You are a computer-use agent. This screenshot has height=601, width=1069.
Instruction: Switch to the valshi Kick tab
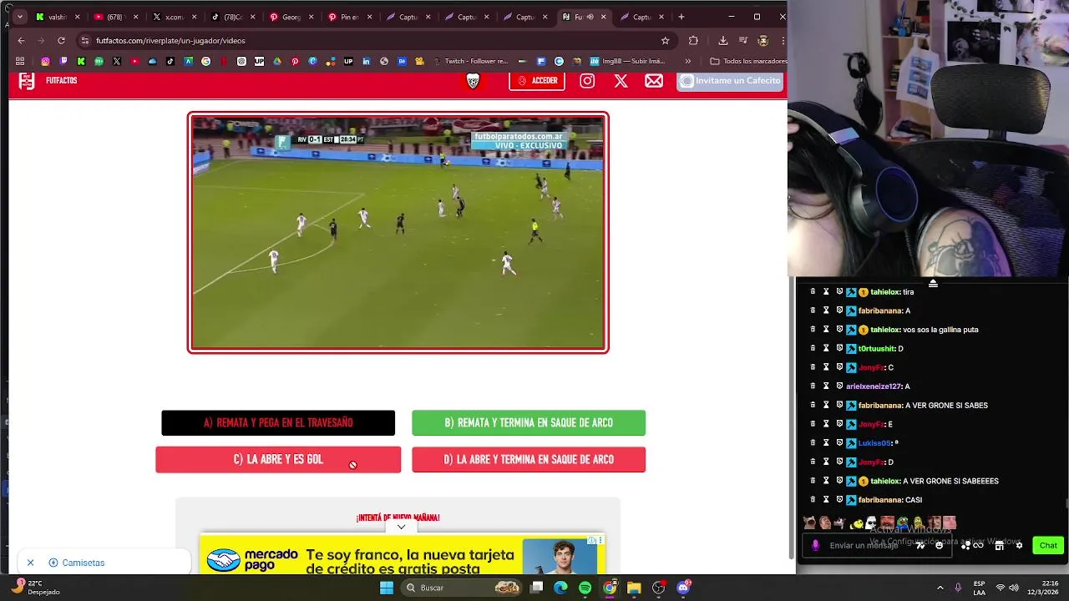[x=56, y=17]
